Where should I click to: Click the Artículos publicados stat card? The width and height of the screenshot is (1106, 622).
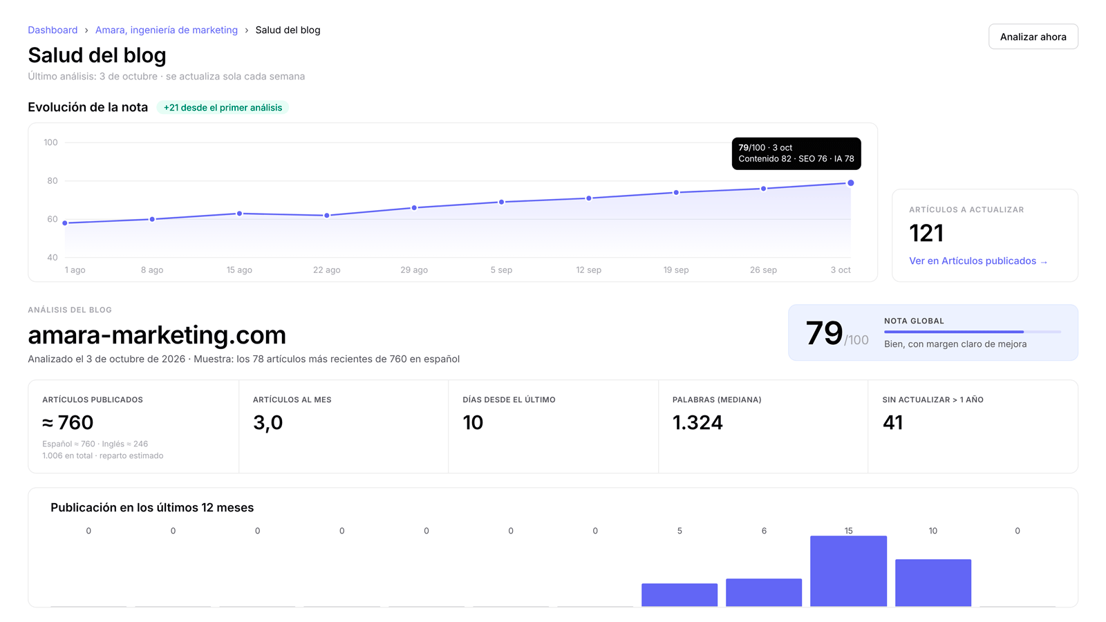point(133,426)
